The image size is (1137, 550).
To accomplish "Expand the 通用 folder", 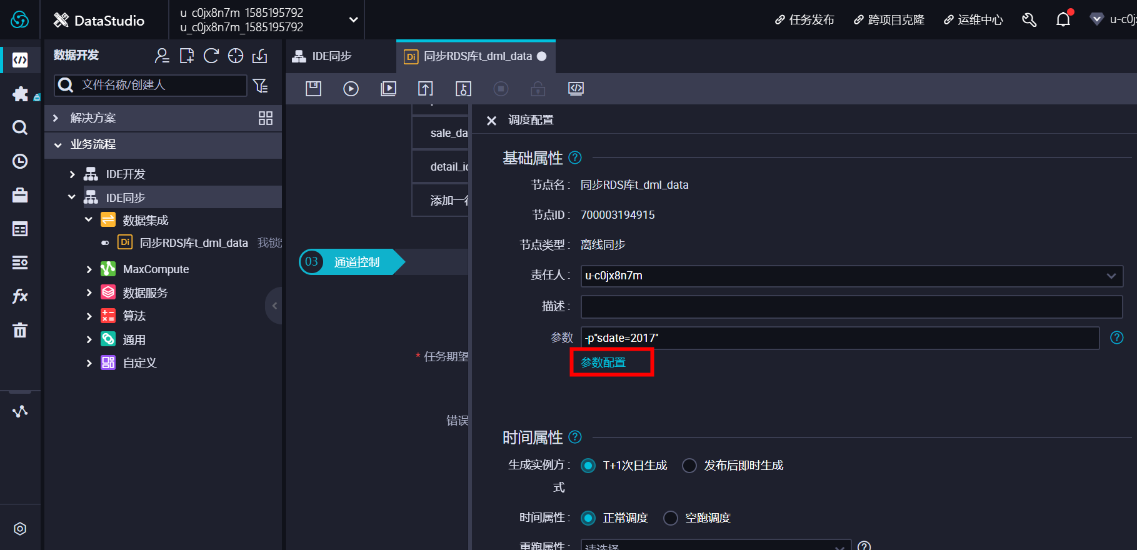I will (89, 339).
